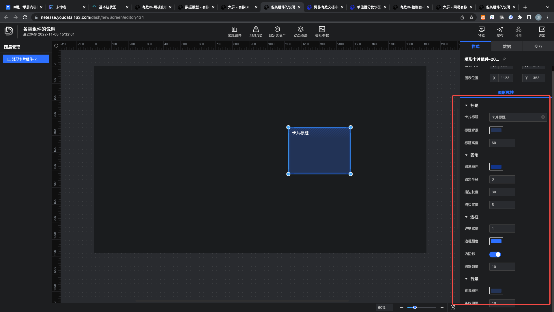Image resolution: width=554 pixels, height=312 pixels.
Task: Click the zoom-in plus button
Action: pos(442,307)
